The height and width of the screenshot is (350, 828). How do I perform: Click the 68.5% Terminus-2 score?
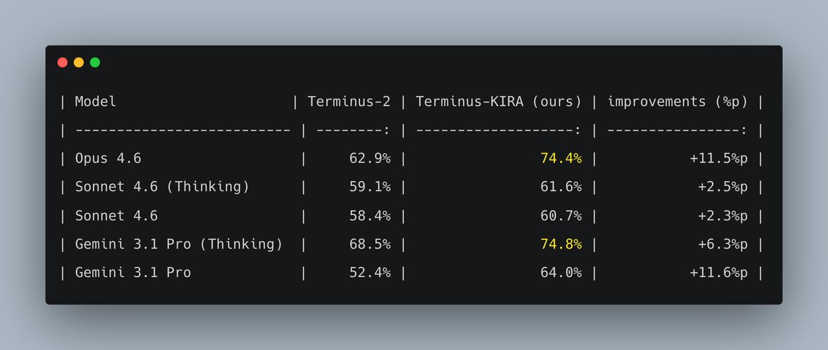pos(369,244)
